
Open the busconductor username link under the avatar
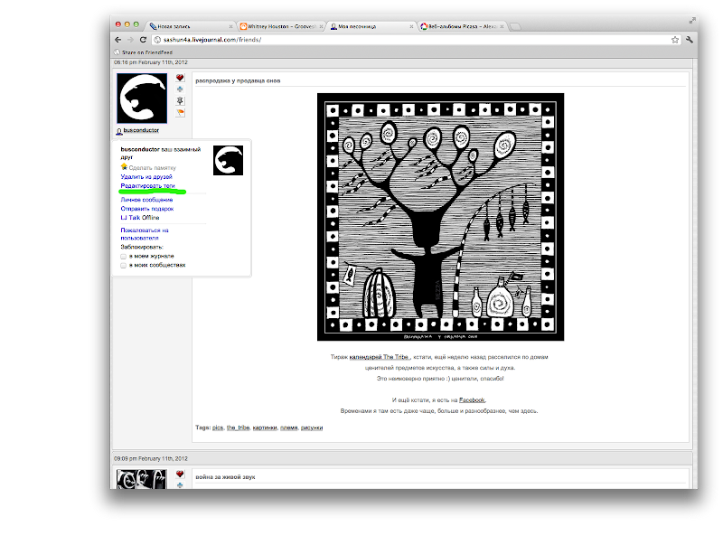click(x=141, y=130)
